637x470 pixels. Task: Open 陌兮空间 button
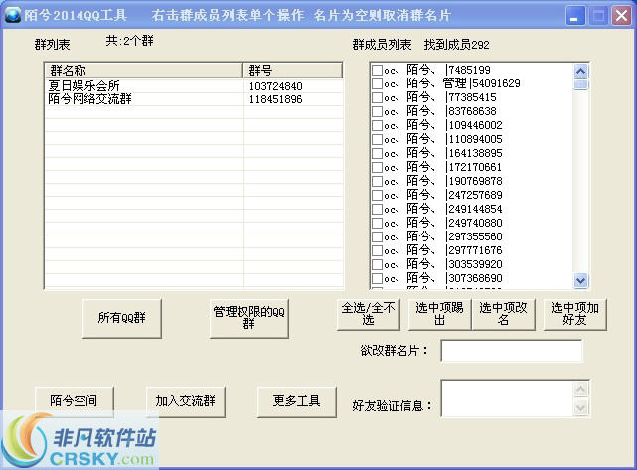coord(74,401)
